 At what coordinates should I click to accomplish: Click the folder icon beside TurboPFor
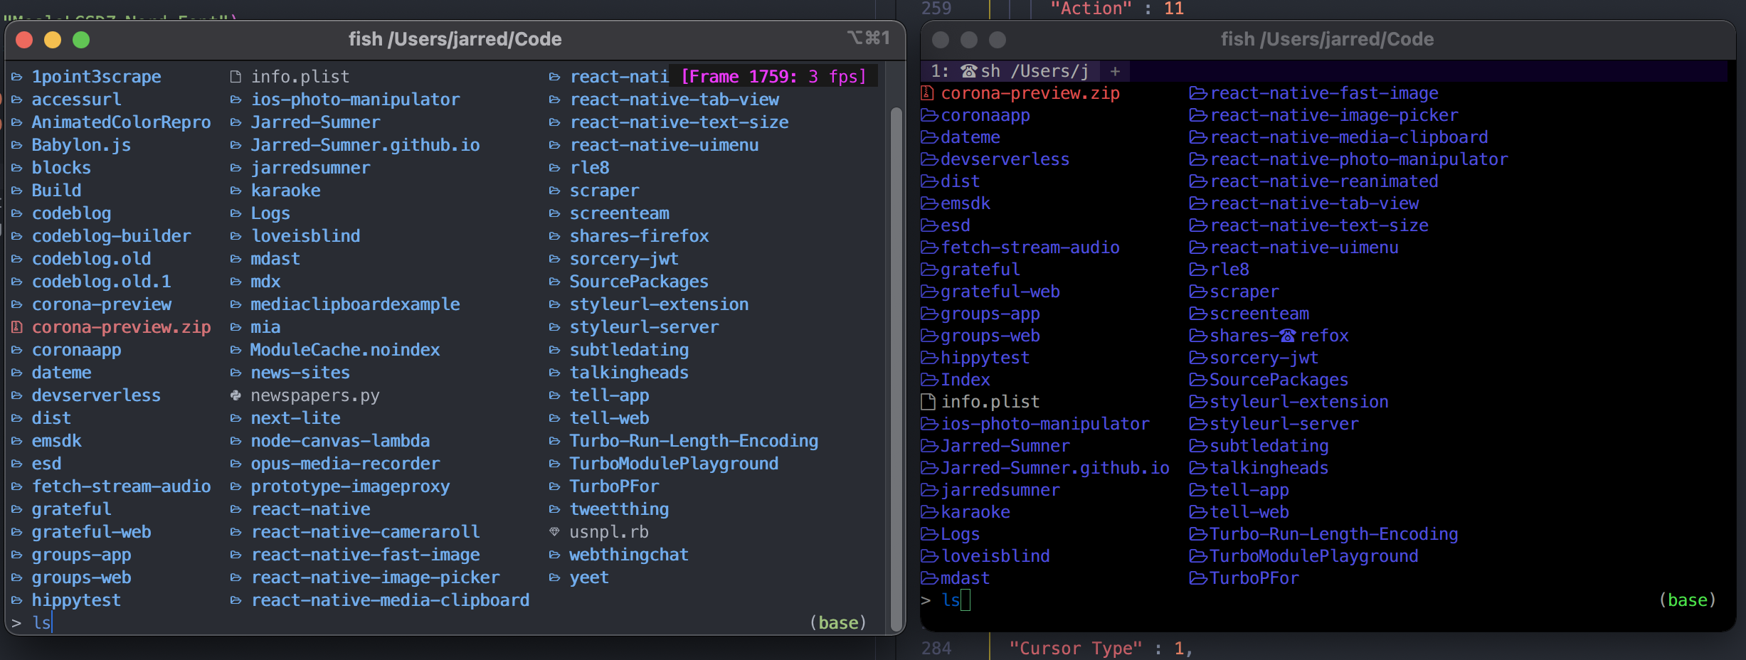coord(554,486)
